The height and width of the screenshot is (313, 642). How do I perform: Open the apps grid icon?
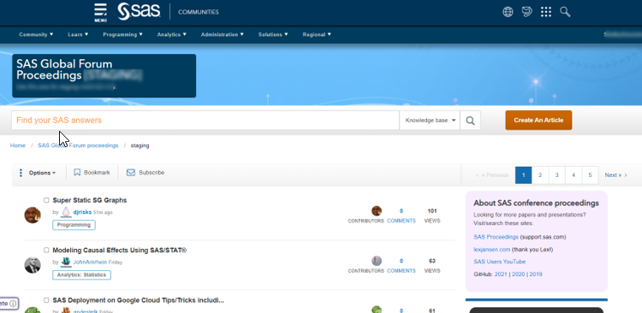546,12
